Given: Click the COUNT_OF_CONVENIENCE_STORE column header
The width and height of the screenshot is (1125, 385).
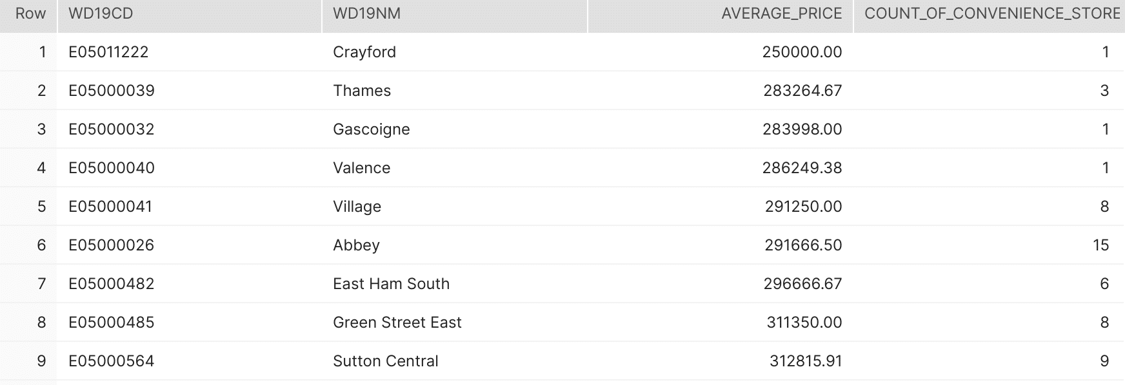Looking at the screenshot, I should pos(990,14).
